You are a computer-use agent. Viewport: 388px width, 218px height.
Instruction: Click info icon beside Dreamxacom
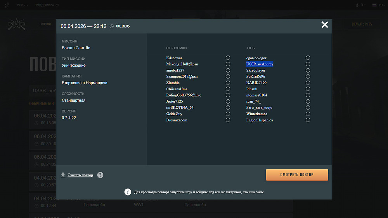pos(228,120)
